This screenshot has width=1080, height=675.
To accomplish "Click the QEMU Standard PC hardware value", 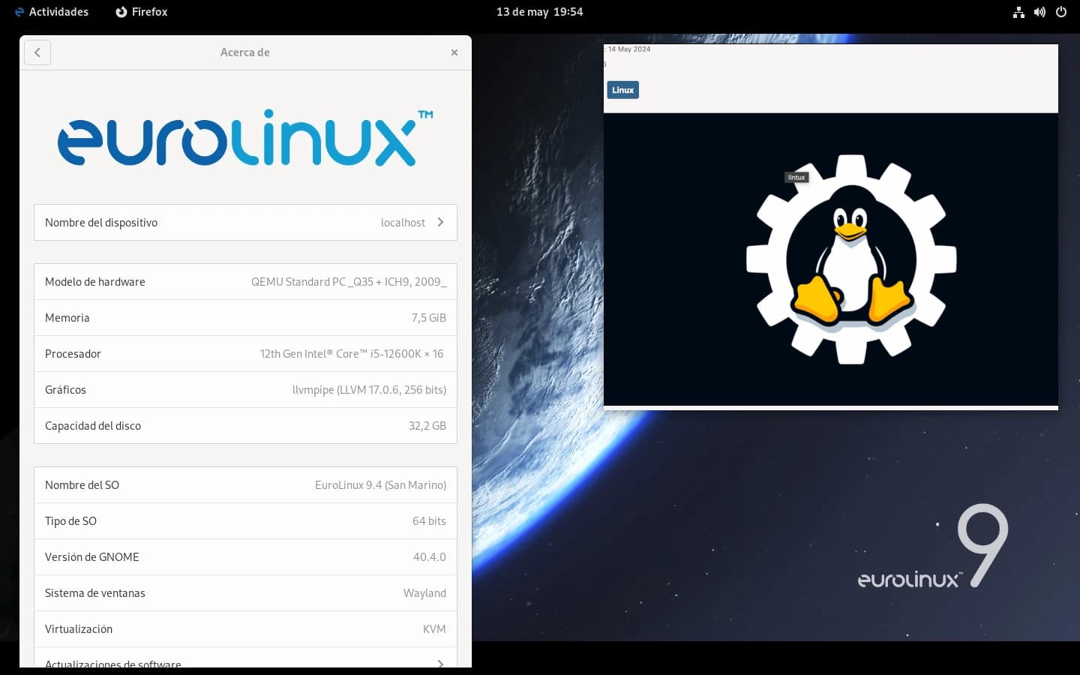I will (x=349, y=282).
